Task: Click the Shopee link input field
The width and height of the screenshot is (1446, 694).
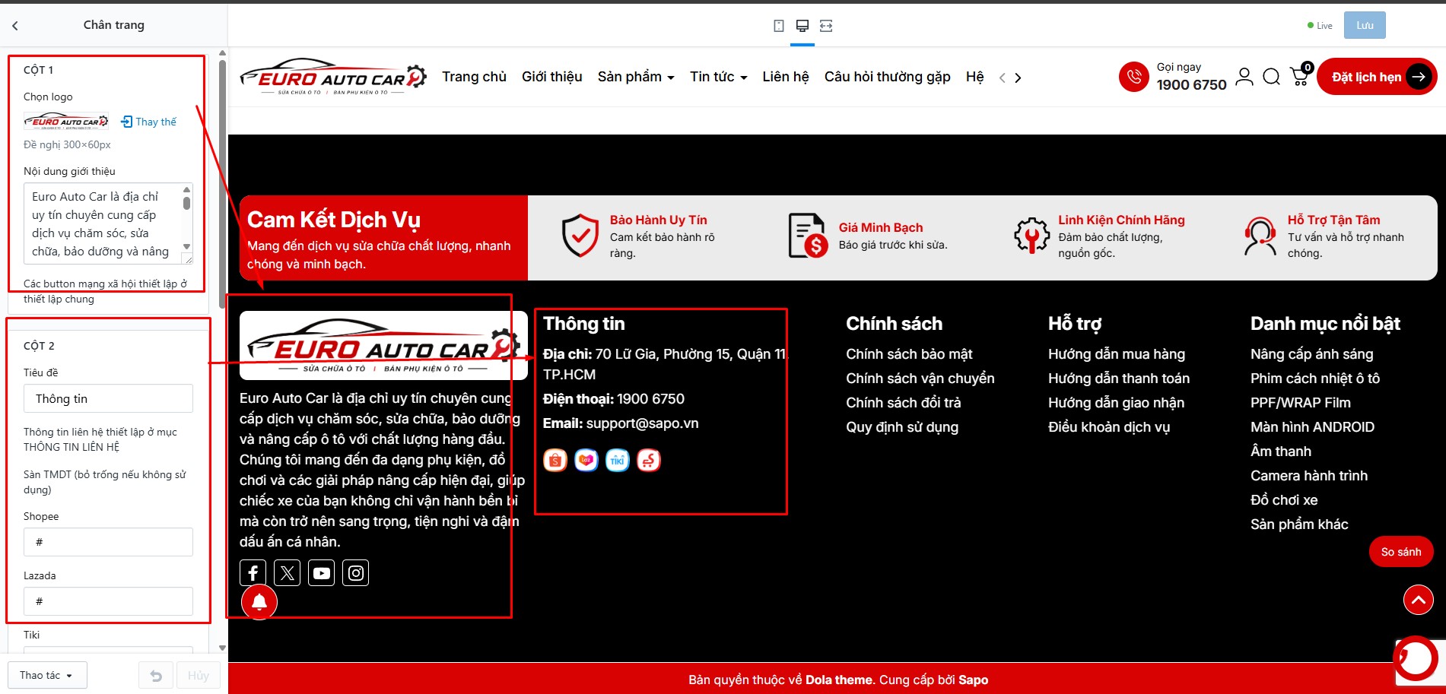Action: point(108,542)
